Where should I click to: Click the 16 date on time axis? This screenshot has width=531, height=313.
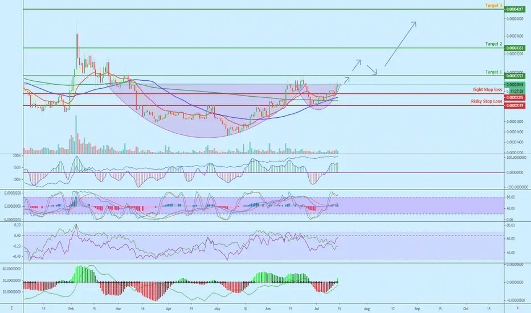pyautogui.click(x=143, y=308)
